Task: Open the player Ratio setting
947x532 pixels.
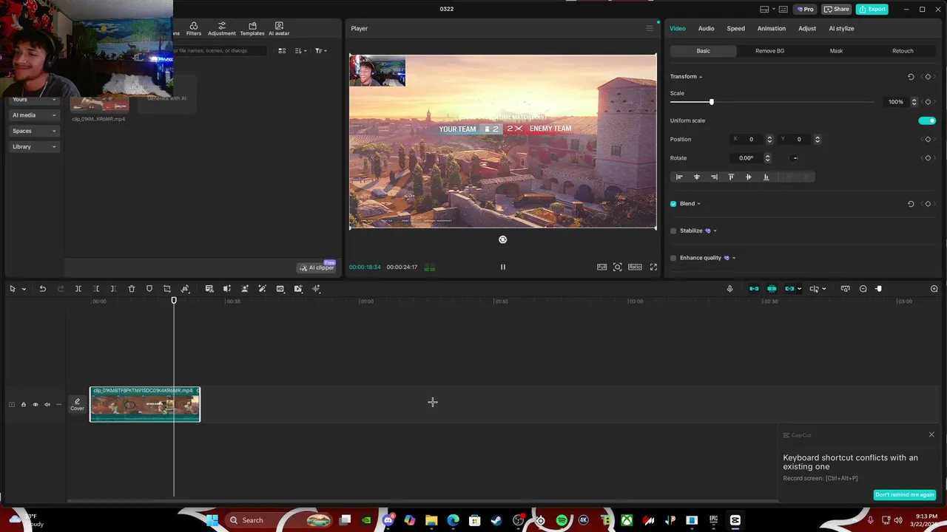Action: 635,267
